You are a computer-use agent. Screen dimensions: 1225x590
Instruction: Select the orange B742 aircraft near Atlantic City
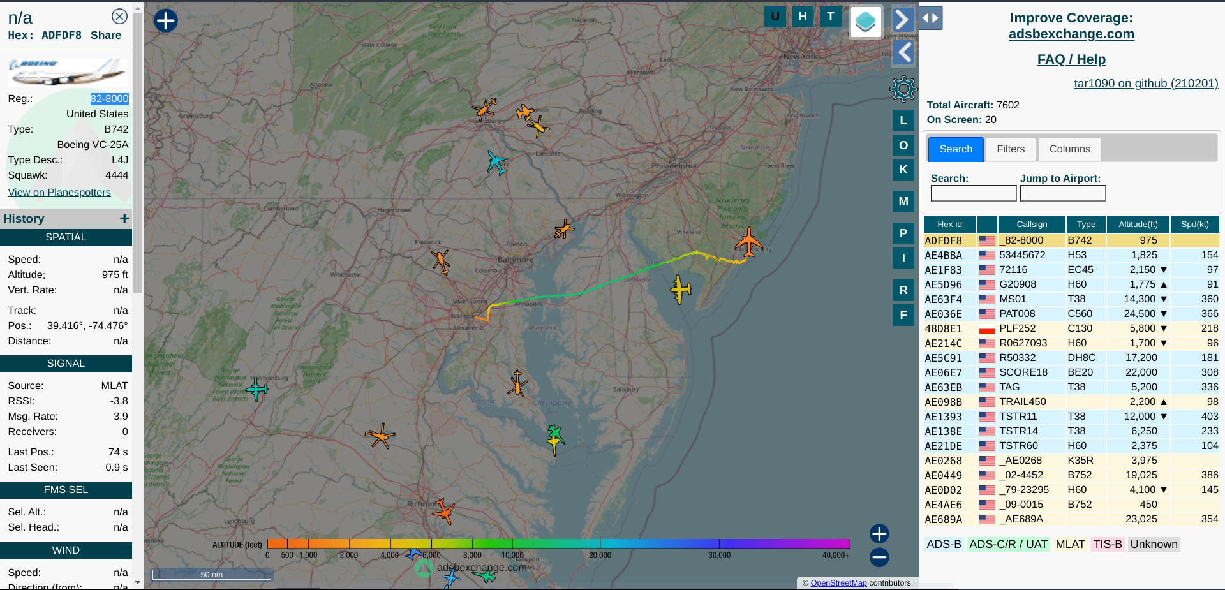[x=748, y=242]
